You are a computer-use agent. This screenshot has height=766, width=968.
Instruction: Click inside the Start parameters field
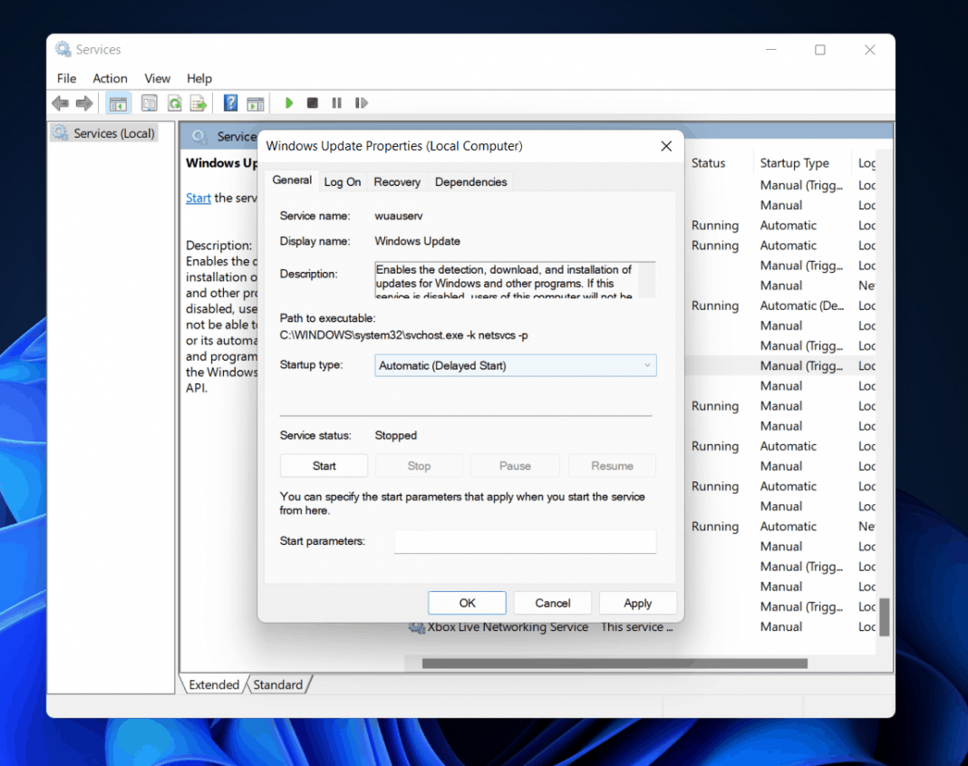pos(525,541)
